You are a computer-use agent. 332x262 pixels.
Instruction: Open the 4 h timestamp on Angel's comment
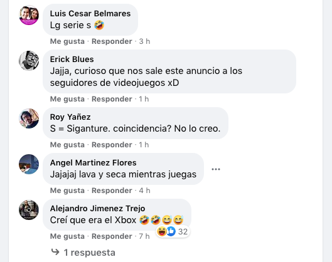[144, 191]
